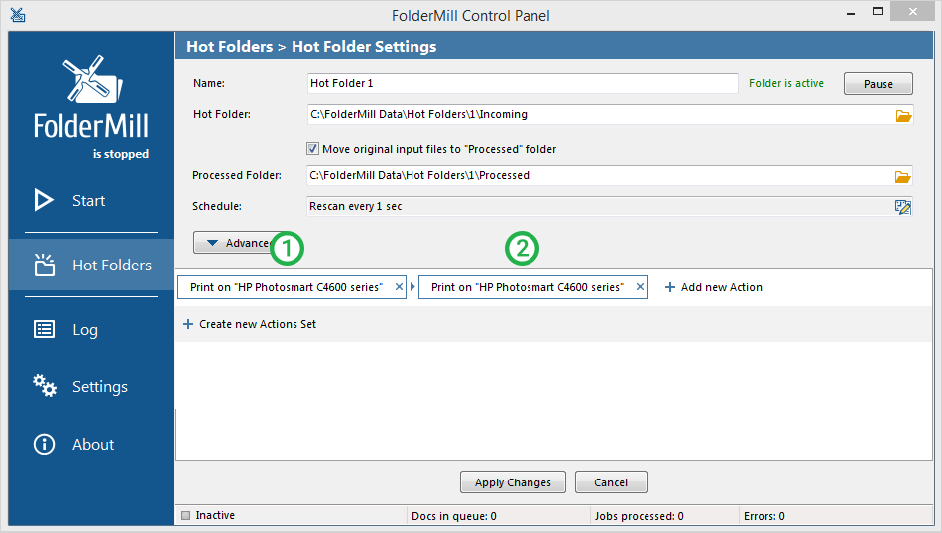The height and width of the screenshot is (533, 942).
Task: Click Add new Action plus link
Action: (713, 287)
